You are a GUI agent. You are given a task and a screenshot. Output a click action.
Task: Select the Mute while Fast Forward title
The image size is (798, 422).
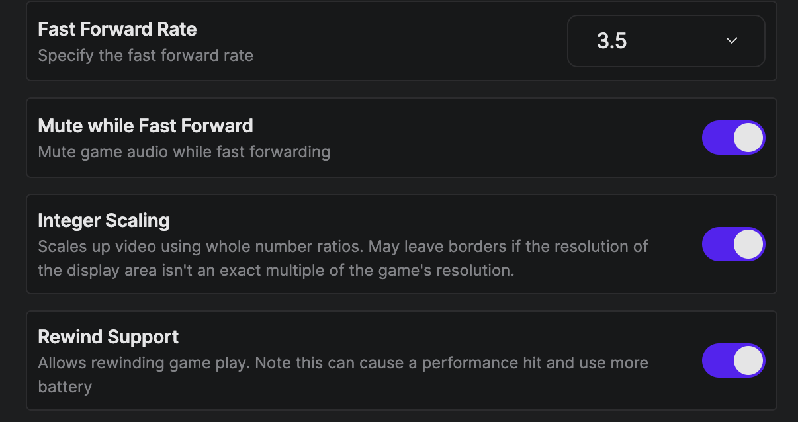[146, 126]
